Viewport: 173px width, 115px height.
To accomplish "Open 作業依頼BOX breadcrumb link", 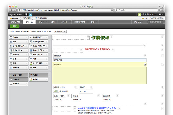I will tap(41, 18).
